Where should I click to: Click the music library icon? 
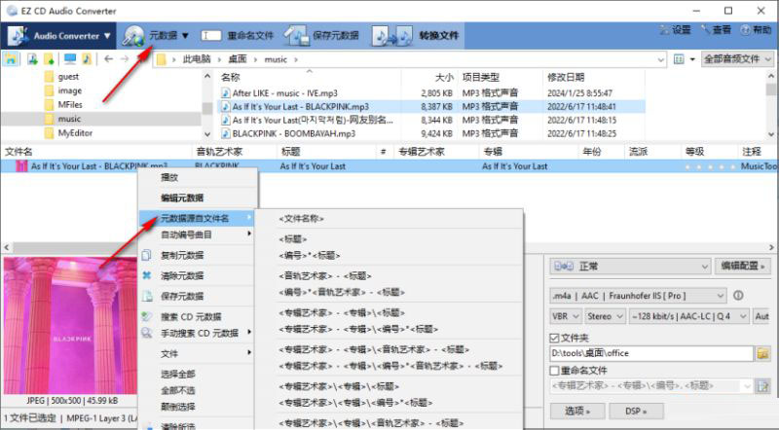pos(87,59)
